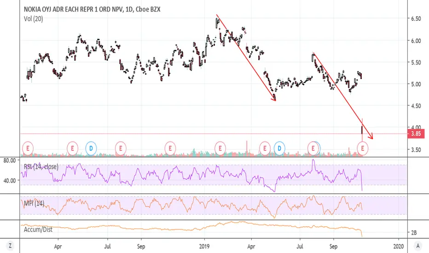This screenshot has width=429, height=253.
Task: Click the Apr label preceding 2019 on time axis
Action: click(x=58, y=247)
